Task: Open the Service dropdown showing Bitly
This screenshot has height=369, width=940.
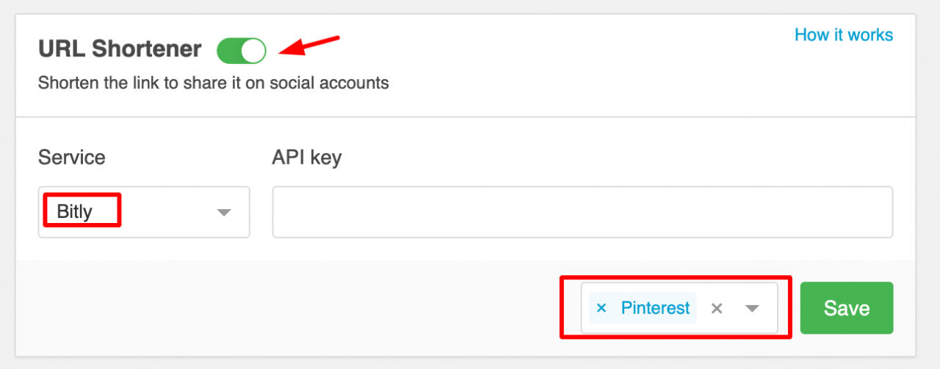Action: tap(144, 212)
